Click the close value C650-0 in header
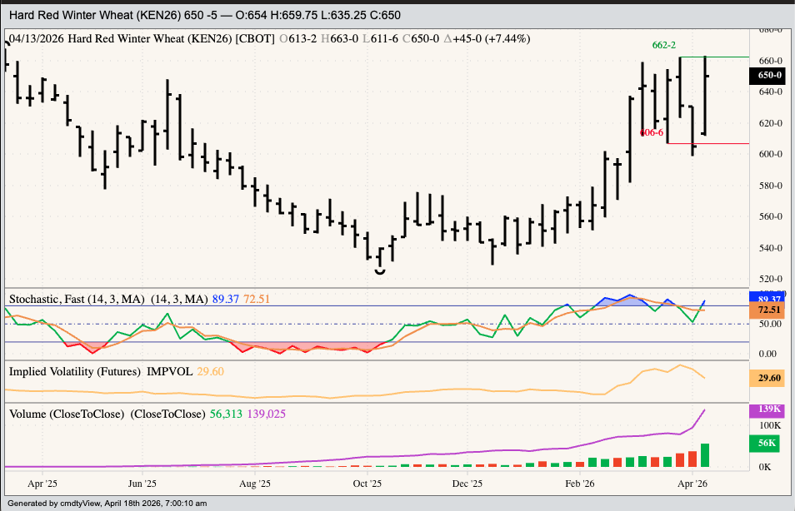795x511 pixels. (x=421, y=38)
